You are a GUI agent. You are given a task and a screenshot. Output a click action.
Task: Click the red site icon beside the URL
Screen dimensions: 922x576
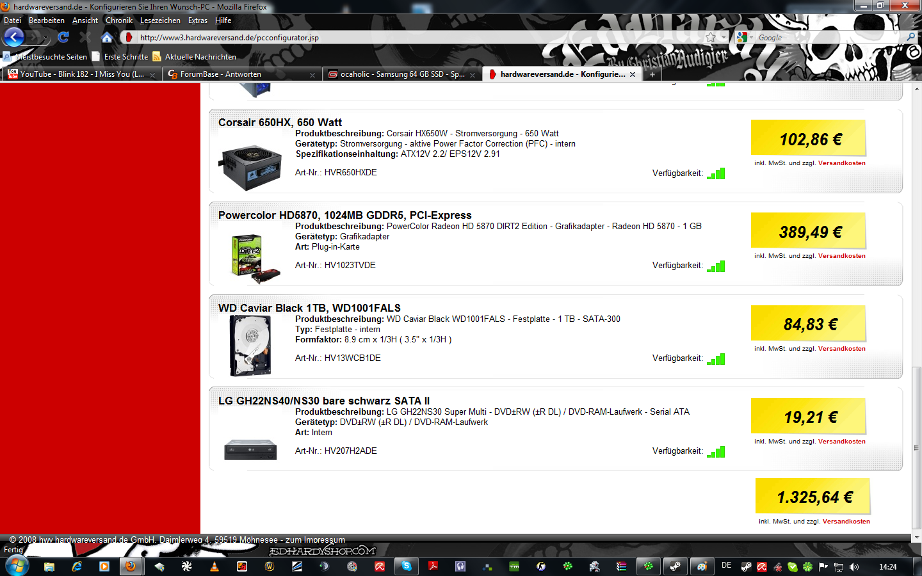(129, 38)
